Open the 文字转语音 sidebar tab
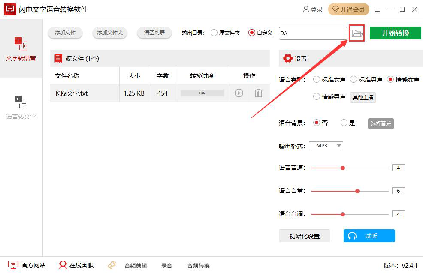Screen dimensions: 423x273 tap(21, 49)
